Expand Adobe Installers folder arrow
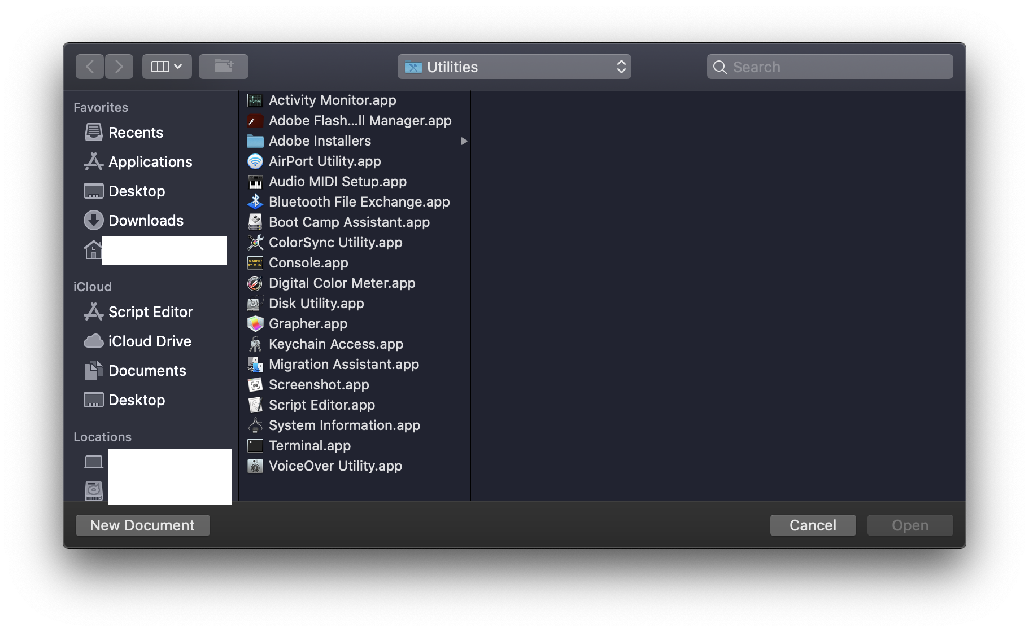Screen dimensions: 1029x632 [464, 141]
